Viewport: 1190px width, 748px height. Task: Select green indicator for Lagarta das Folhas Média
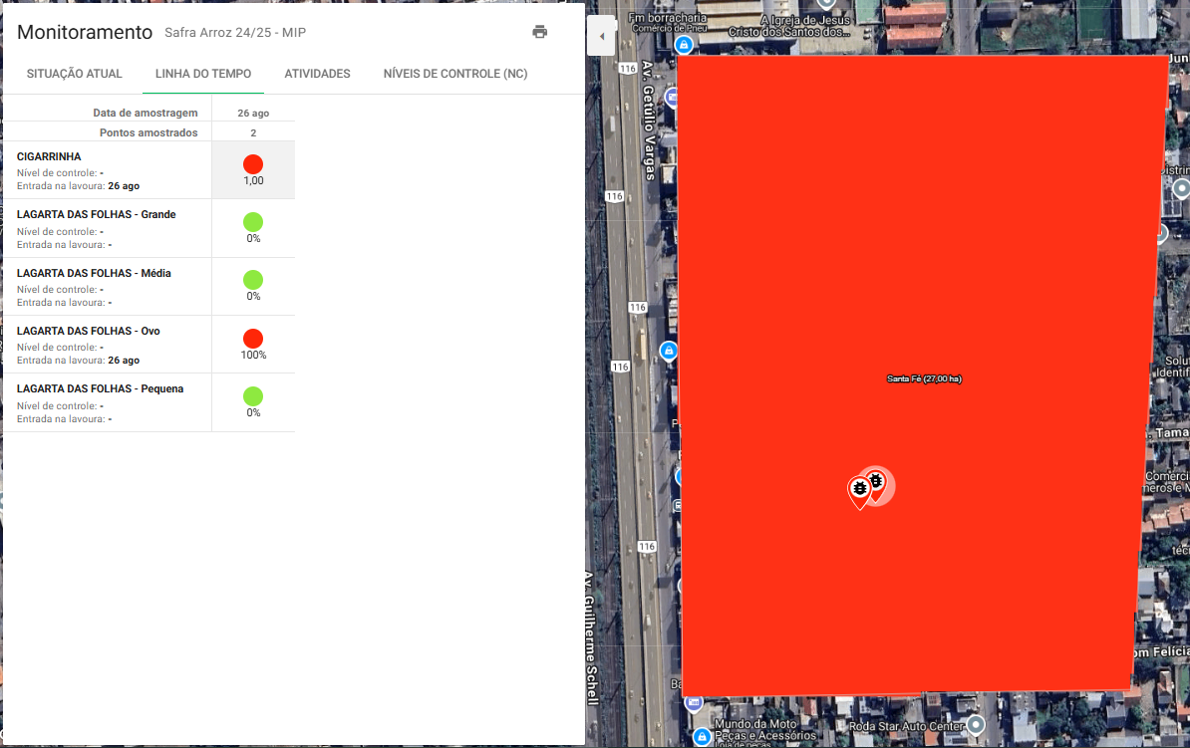point(253,280)
